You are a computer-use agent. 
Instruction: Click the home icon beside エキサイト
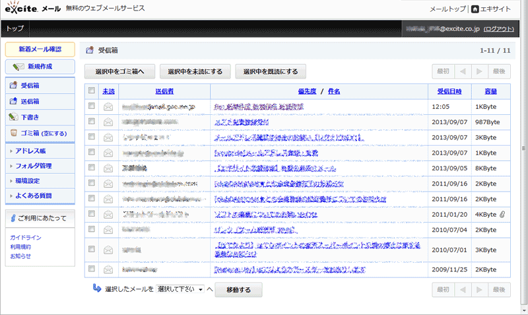(475, 9)
